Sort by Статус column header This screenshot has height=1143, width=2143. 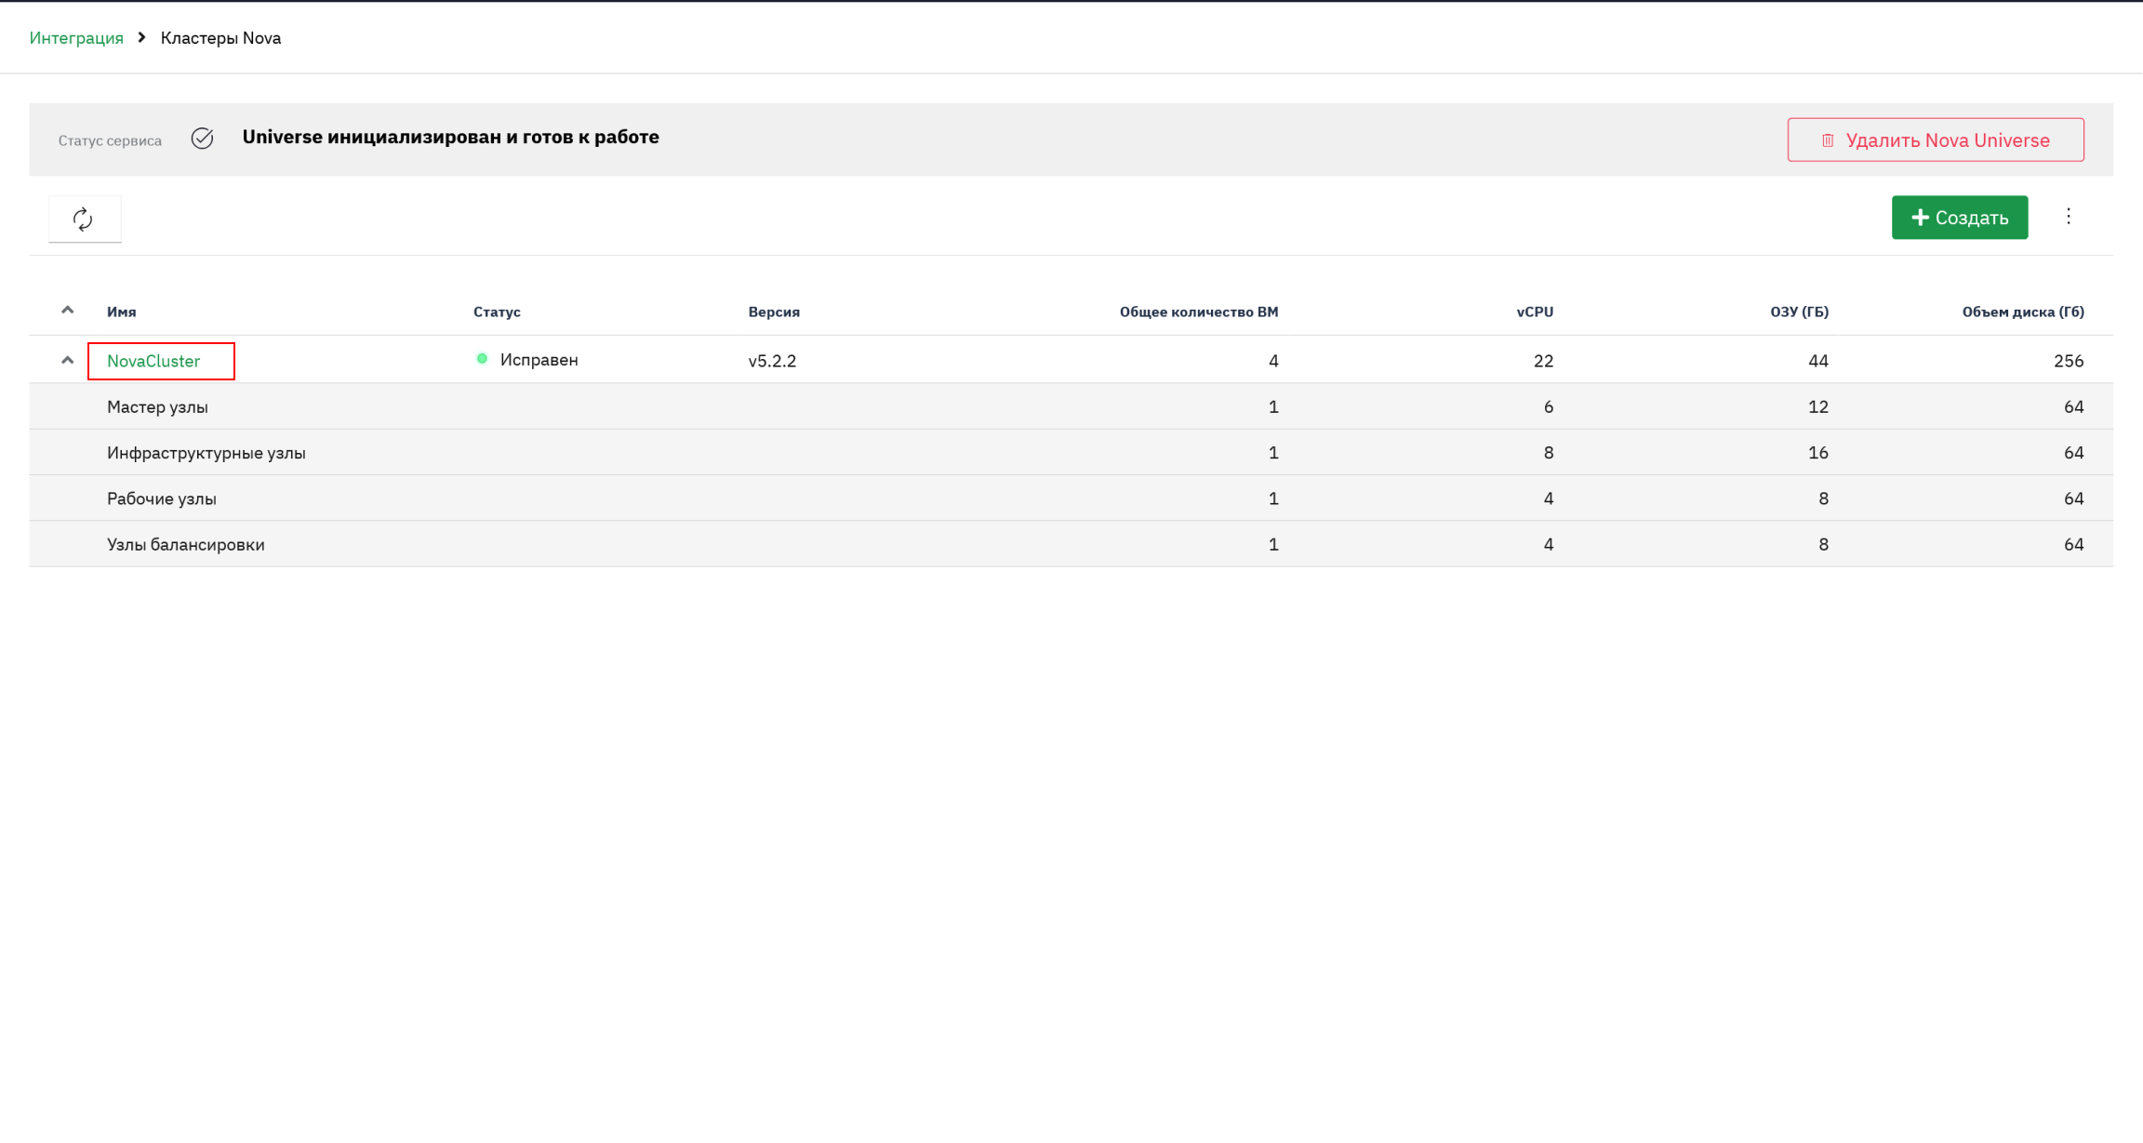[x=497, y=312]
